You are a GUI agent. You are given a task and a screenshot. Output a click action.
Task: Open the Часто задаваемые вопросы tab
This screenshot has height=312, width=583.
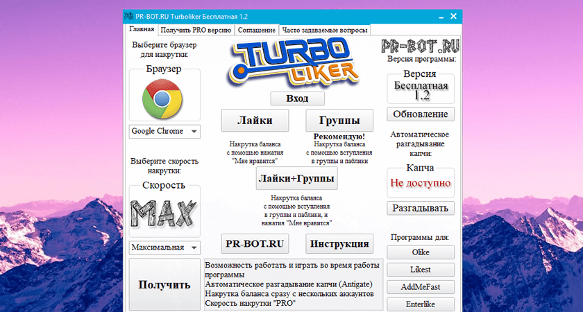coord(325,30)
